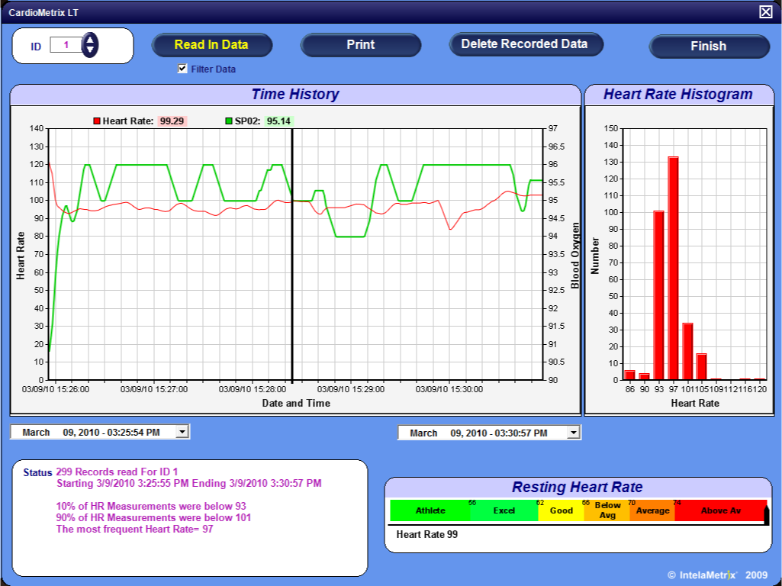Click the histogram bar at 93
782x586 pixels.
click(x=659, y=295)
